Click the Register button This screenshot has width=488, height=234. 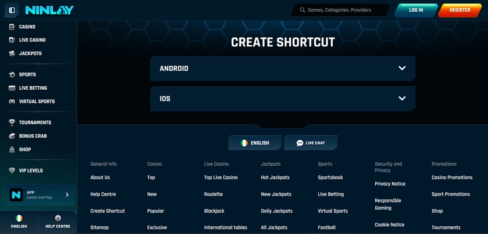pos(460,10)
